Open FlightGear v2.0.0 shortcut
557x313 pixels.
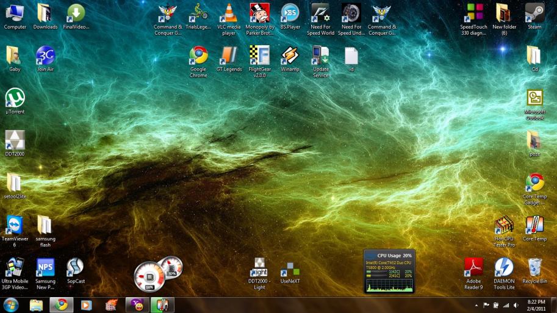tap(259, 57)
